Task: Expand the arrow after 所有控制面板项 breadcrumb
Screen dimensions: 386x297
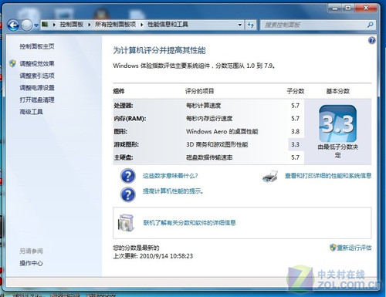Action: (141, 25)
